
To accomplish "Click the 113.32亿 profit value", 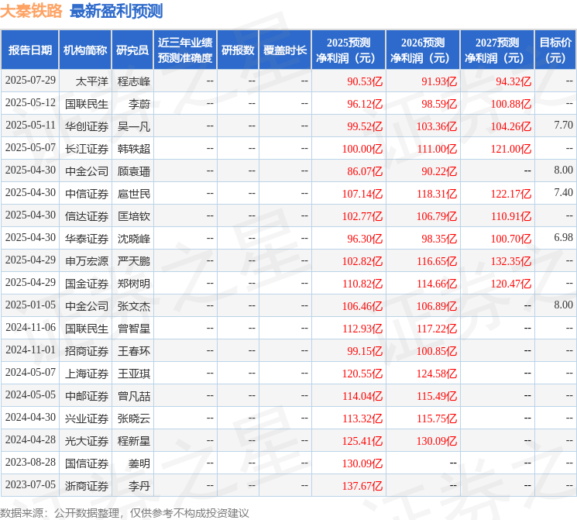I will 362,418.
